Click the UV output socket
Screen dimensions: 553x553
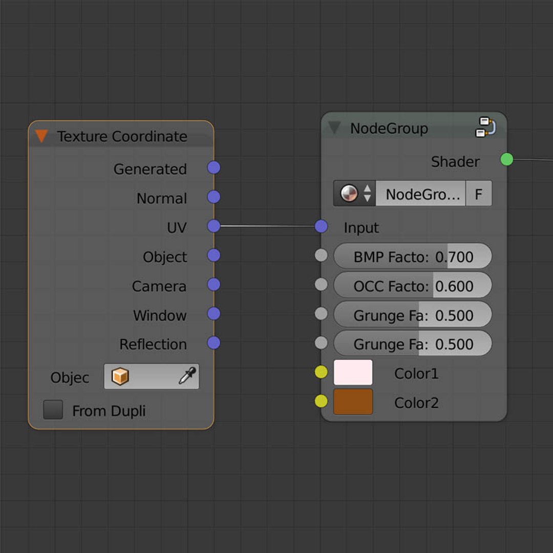(x=214, y=226)
